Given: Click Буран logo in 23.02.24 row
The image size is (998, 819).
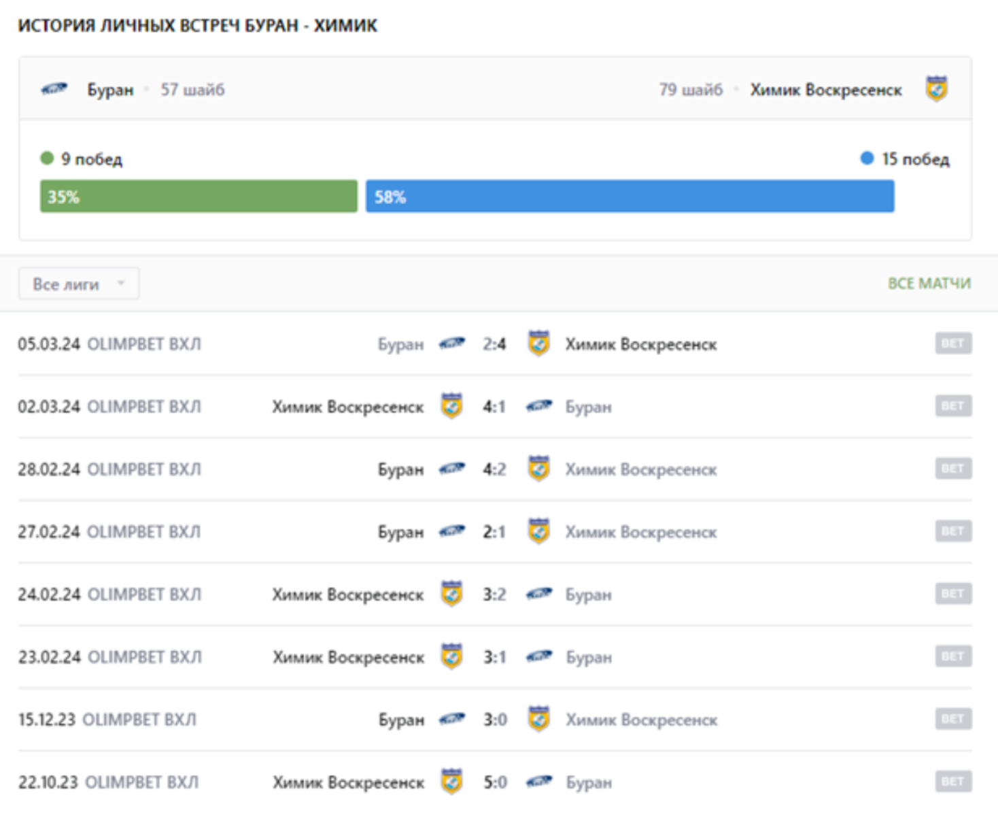Looking at the screenshot, I should [x=538, y=656].
